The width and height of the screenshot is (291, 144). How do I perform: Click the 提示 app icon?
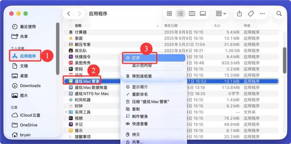tap(71, 130)
